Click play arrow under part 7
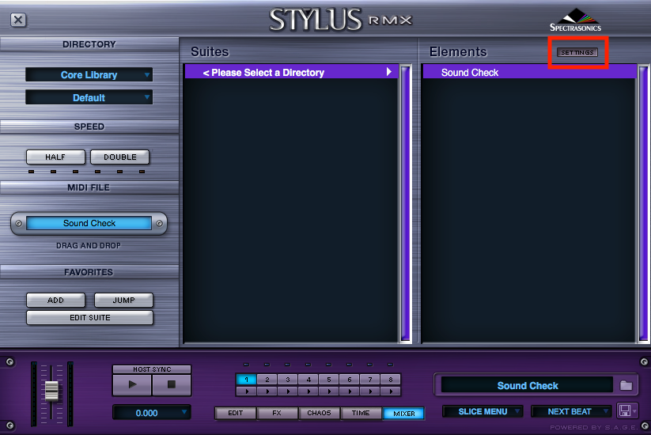 [x=370, y=391]
